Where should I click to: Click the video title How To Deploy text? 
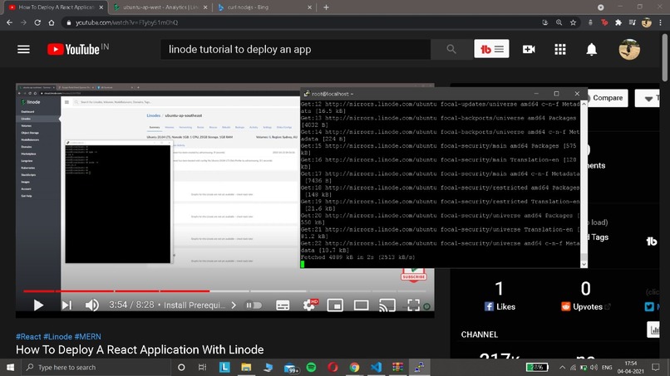(x=140, y=350)
